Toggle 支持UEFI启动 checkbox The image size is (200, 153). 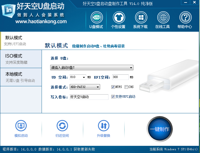point(113,97)
